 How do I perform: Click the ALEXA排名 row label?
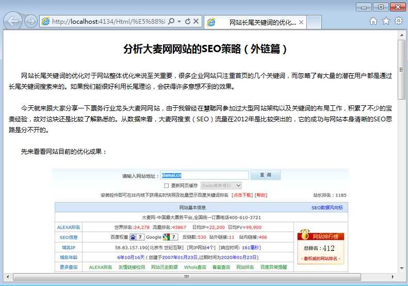[x=69, y=227]
